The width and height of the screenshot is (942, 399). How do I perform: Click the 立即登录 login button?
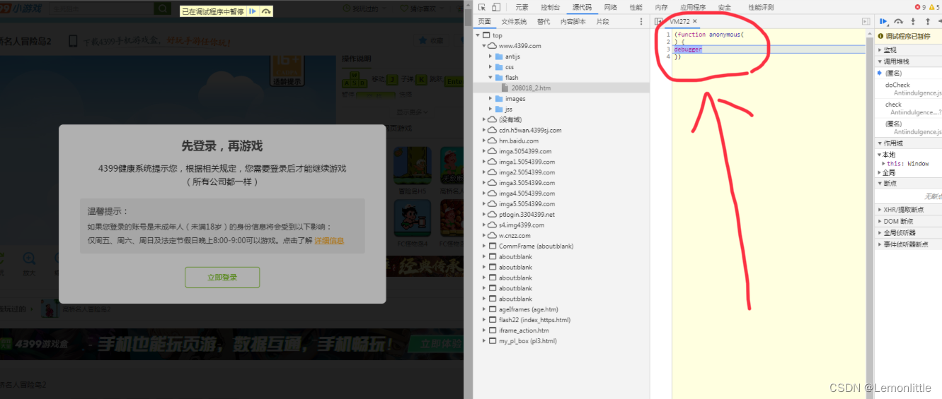click(x=222, y=278)
